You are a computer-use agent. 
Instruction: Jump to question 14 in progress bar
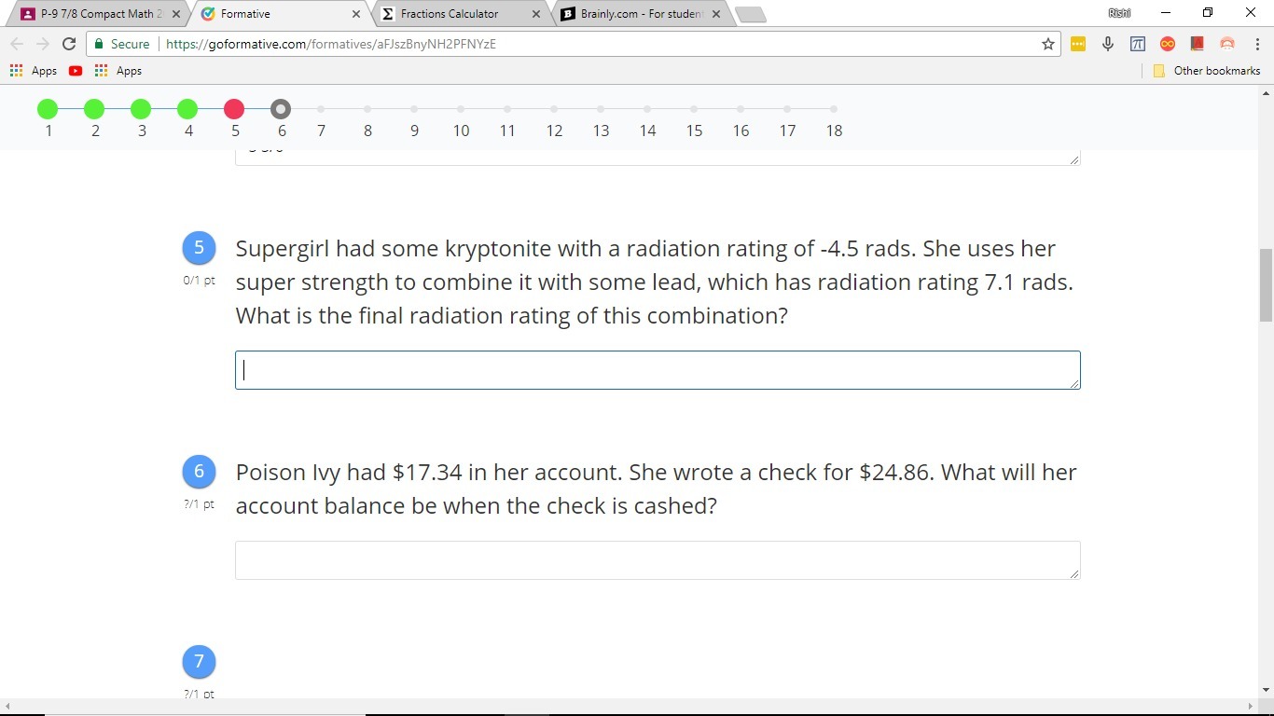pyautogui.click(x=647, y=110)
